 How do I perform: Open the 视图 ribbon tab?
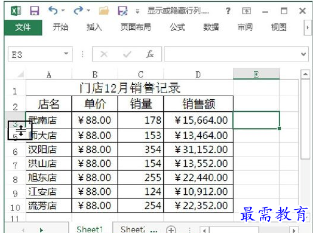click(x=279, y=27)
